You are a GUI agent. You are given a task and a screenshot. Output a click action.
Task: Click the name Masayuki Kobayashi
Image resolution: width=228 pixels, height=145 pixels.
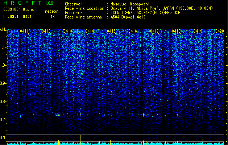pos(130,4)
